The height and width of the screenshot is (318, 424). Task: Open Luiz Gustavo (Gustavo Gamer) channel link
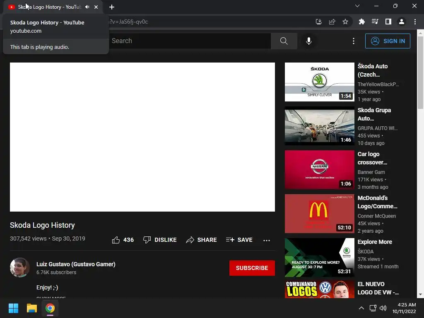pyautogui.click(x=76, y=264)
